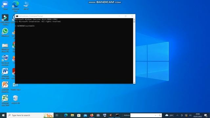Click the Address toolbar refresh button
This screenshot has width=210, height=118.
tap(160, 115)
